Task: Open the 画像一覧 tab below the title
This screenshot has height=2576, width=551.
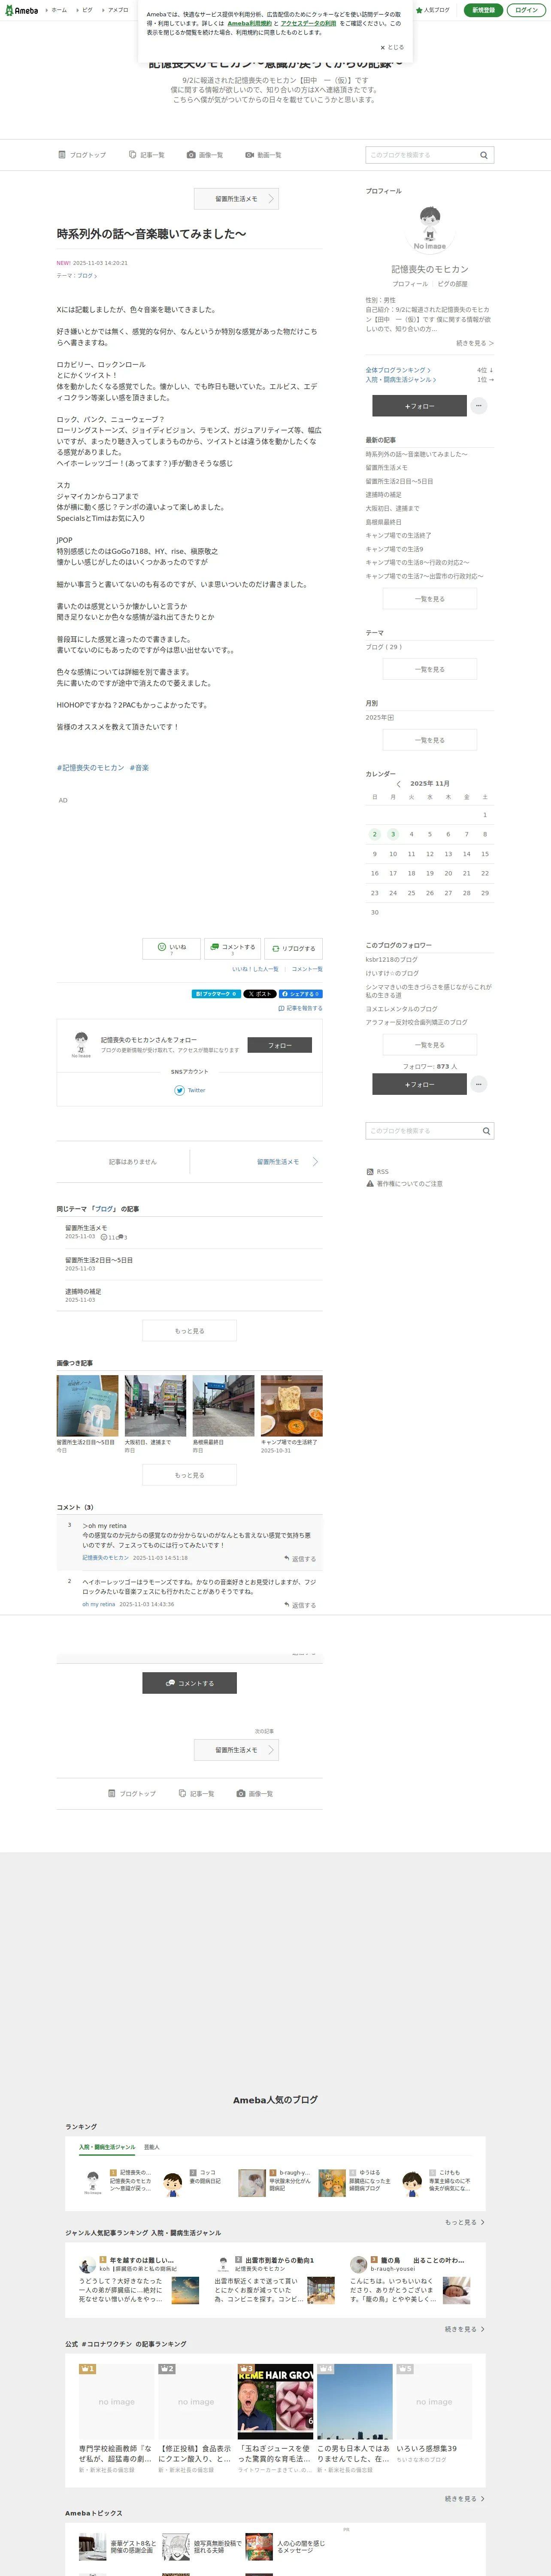Action: pos(205,155)
